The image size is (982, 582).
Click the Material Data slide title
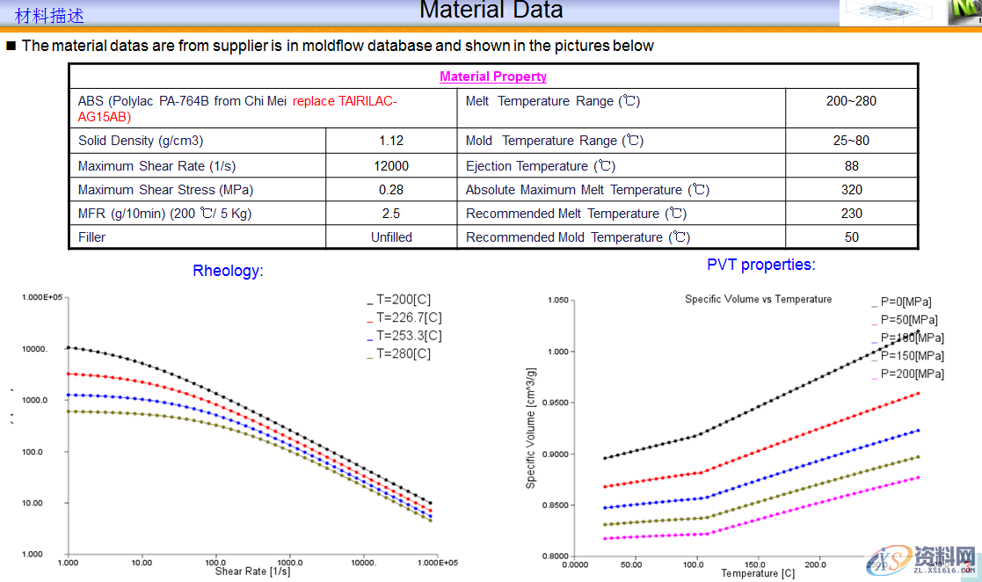pos(491,11)
